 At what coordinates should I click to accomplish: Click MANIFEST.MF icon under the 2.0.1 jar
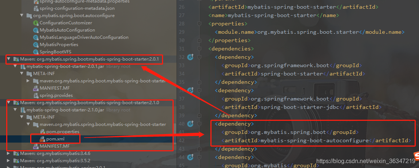(36, 88)
